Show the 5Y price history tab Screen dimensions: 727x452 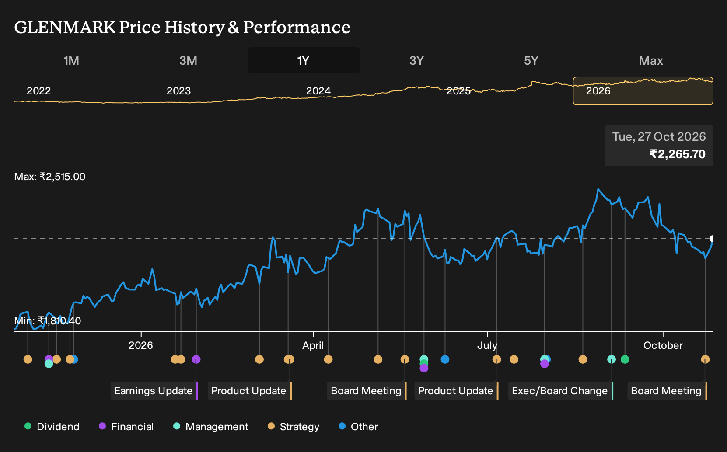pos(531,60)
